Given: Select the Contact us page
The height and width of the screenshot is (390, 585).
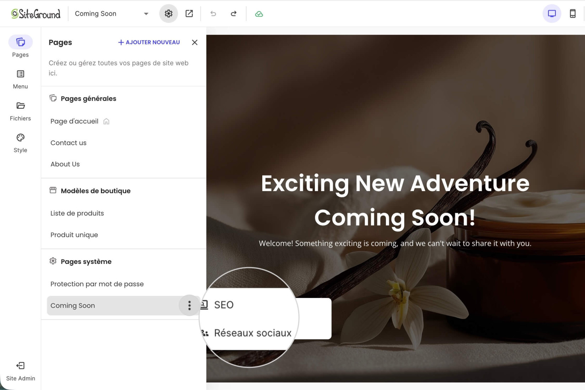Looking at the screenshot, I should (x=68, y=143).
